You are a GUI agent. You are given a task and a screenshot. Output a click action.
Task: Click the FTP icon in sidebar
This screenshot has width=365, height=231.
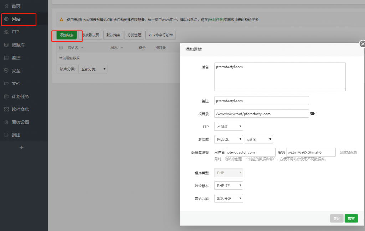(6, 32)
